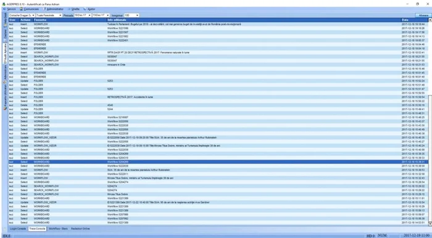Open the Administrator menu
The height and width of the screenshot is (238, 432).
click(54, 9)
